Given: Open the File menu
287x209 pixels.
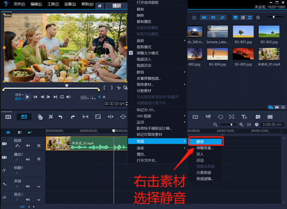Looking at the screenshot, I should (x=19, y=4).
